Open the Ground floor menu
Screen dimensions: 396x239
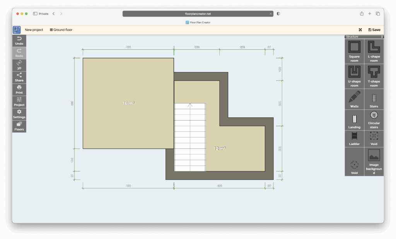(x=61, y=29)
